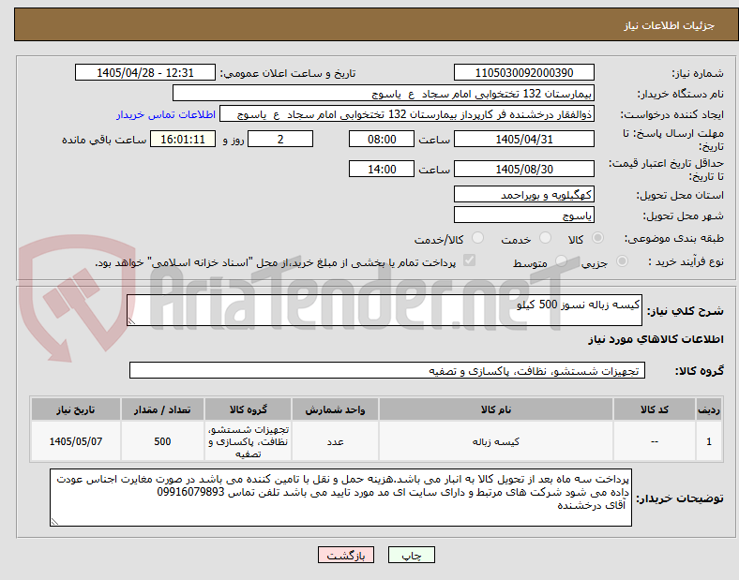Click the buyer notes textarea
The image size is (739, 580).
coord(340,498)
